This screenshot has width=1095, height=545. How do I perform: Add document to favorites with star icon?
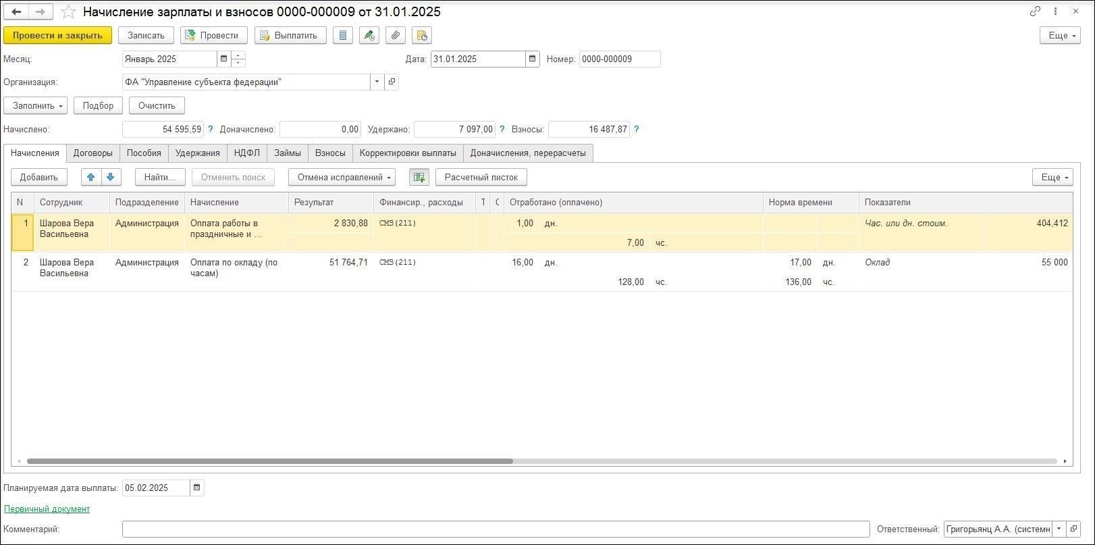(68, 12)
